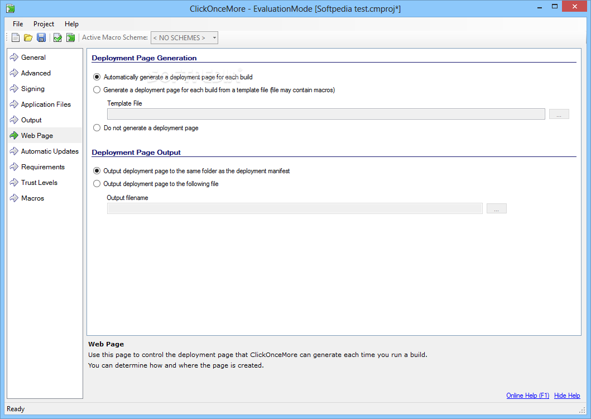The width and height of the screenshot is (591, 419).
Task: Switch to the Output page
Action: (45, 120)
